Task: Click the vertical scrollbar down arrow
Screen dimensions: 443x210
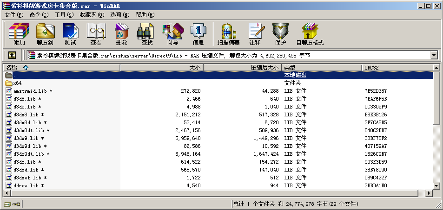Action: (436, 186)
